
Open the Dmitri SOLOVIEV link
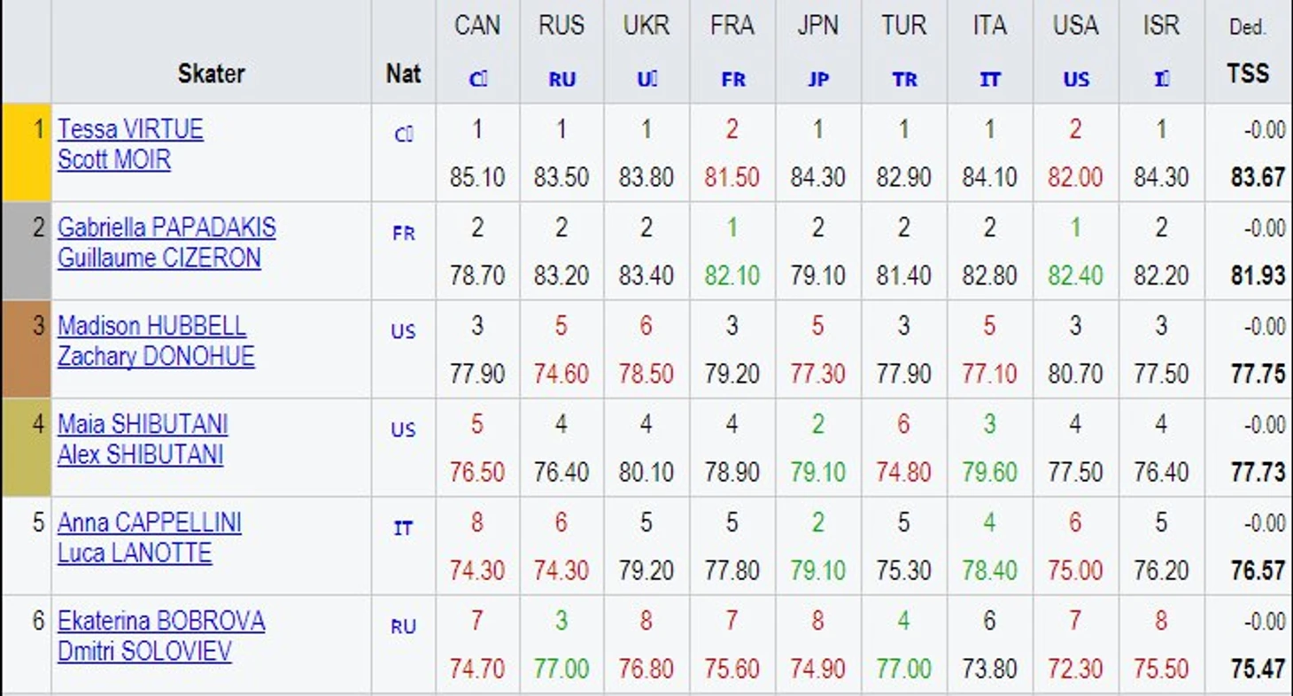coord(144,651)
